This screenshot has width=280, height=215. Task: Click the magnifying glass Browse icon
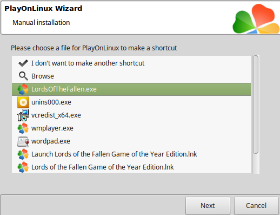pyautogui.click(x=23, y=76)
